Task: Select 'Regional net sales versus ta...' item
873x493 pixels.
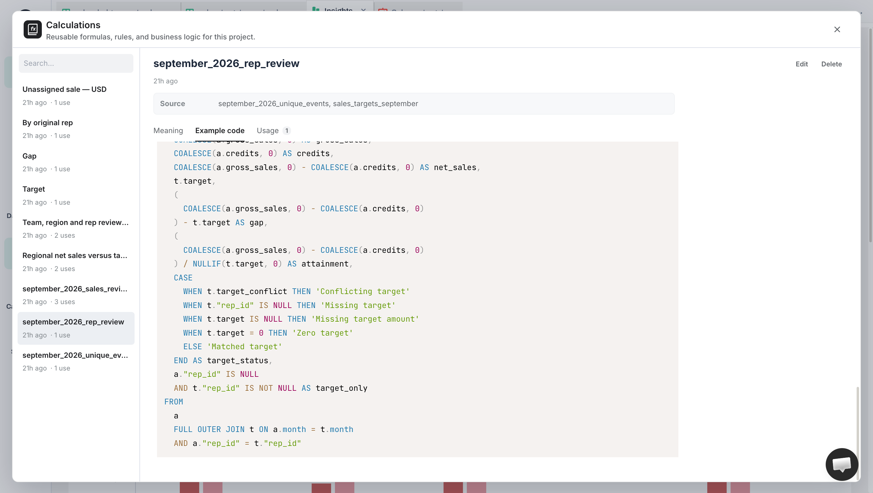Action: click(x=76, y=262)
